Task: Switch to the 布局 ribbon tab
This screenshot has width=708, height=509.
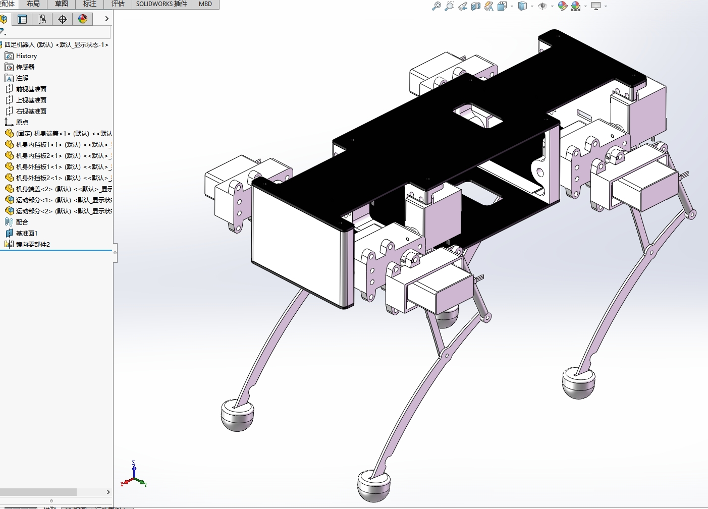Action: [x=33, y=4]
